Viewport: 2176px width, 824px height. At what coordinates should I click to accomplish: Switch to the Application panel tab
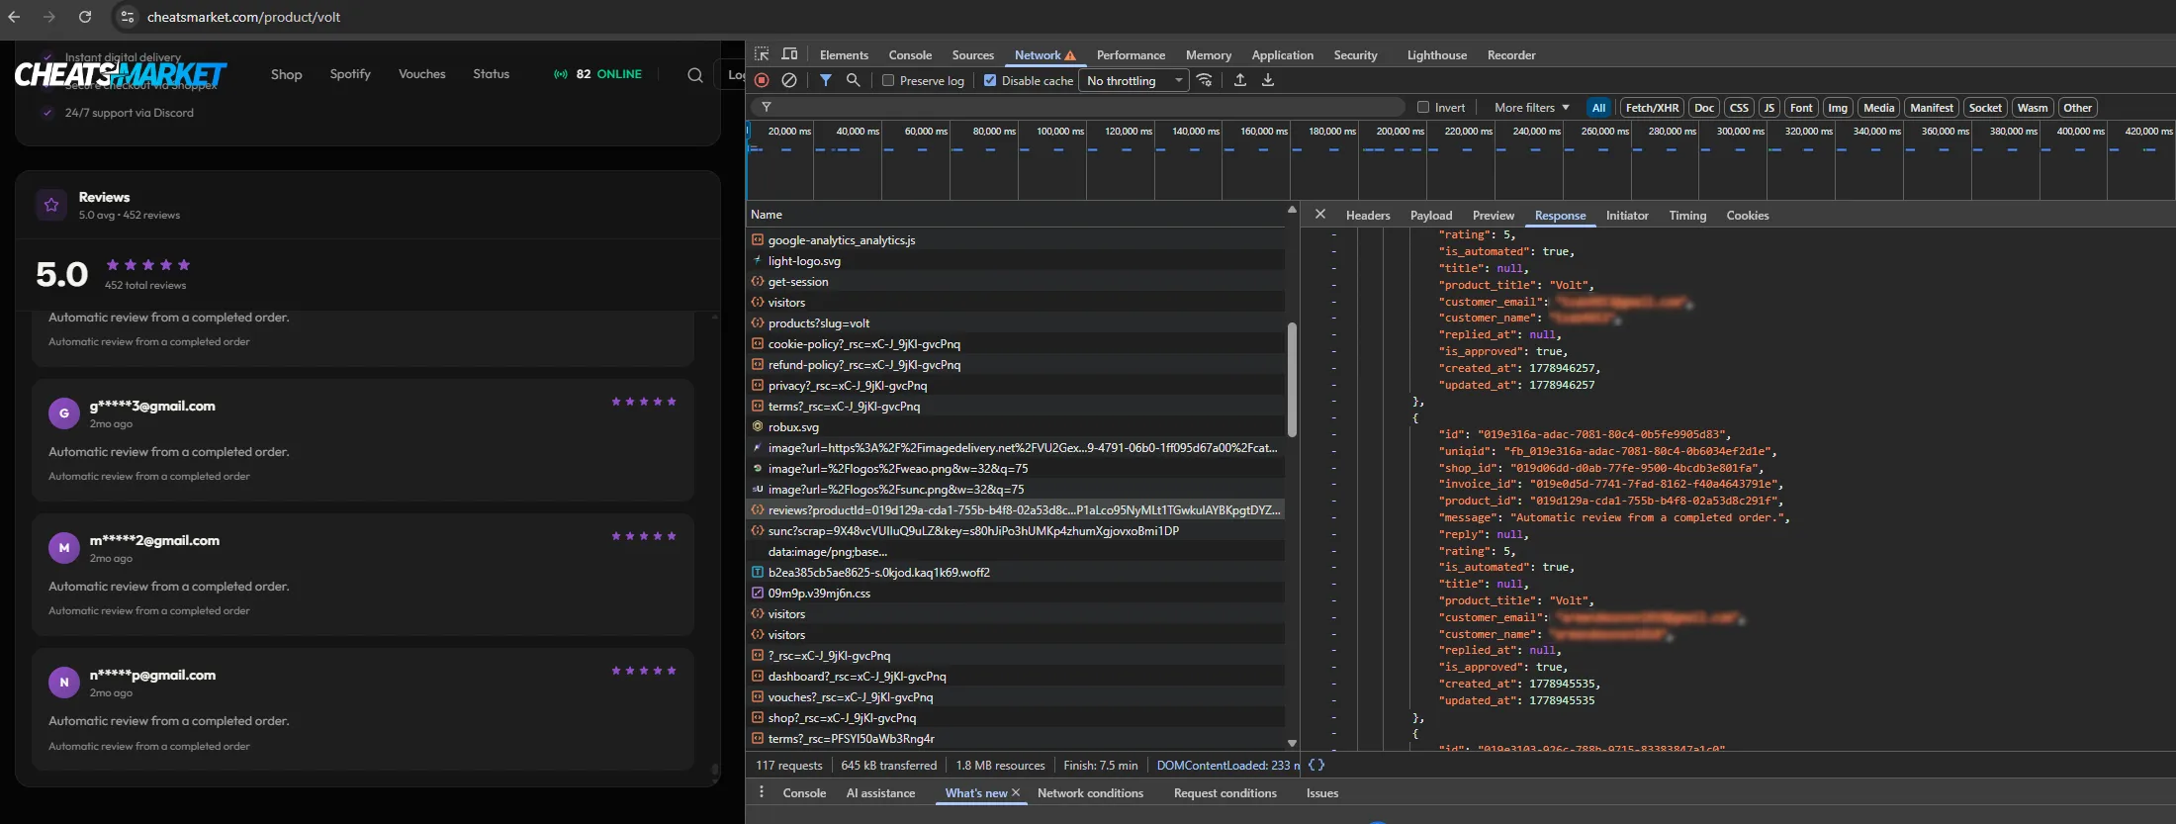(1282, 55)
